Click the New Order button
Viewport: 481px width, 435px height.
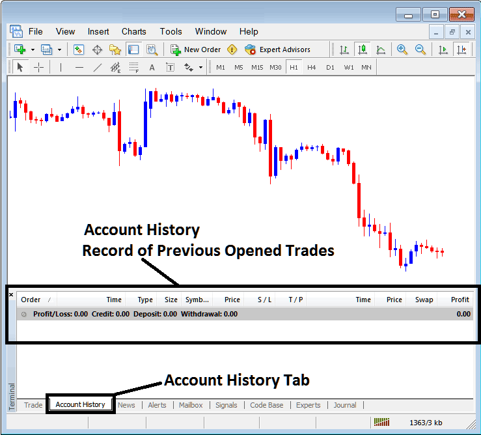196,49
